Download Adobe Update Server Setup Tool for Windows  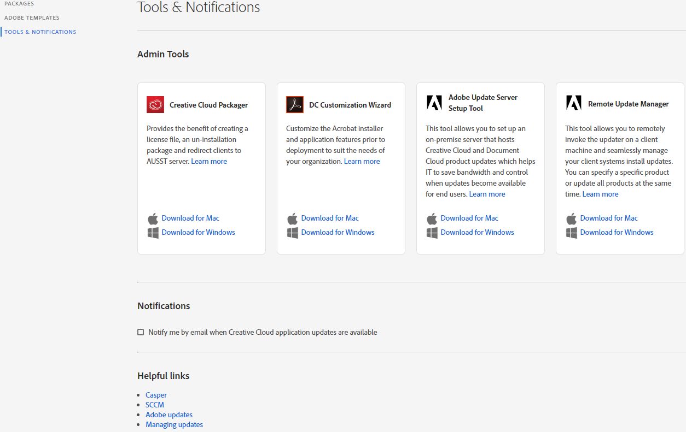click(x=478, y=232)
